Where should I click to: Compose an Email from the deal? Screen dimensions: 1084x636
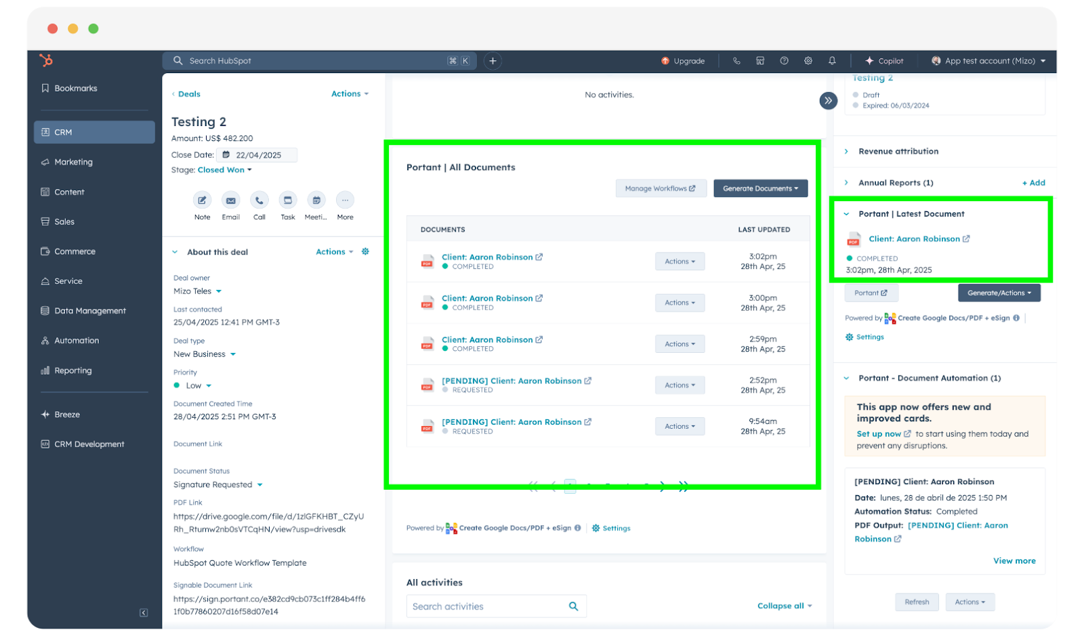[x=231, y=200]
